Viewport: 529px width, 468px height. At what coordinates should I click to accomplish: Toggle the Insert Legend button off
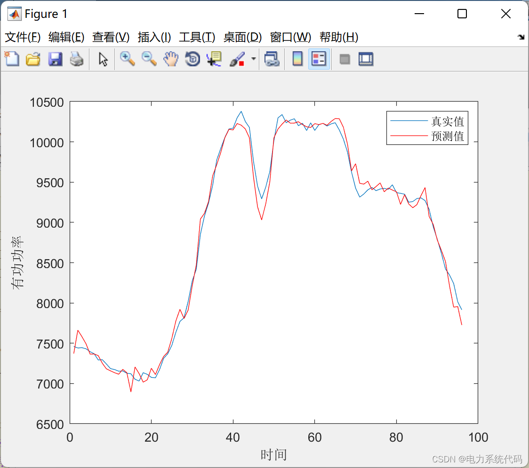[x=319, y=59]
